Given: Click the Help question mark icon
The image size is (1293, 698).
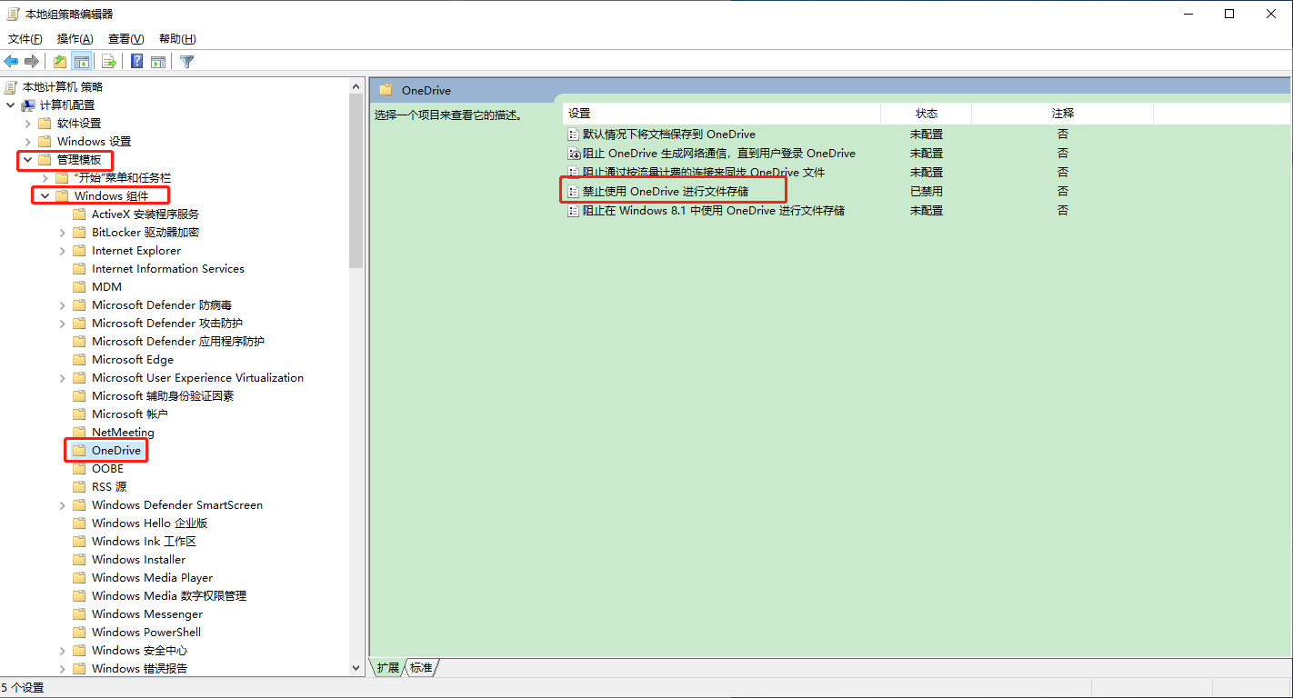Looking at the screenshot, I should point(136,61).
